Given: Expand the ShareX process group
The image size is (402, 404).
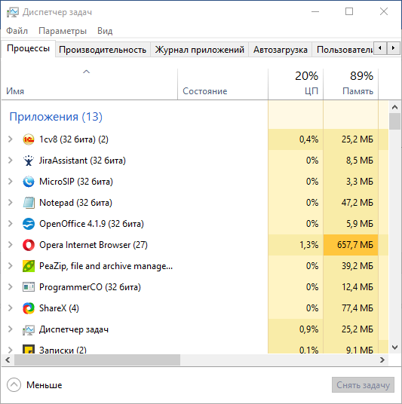Looking at the screenshot, I should point(11,308).
